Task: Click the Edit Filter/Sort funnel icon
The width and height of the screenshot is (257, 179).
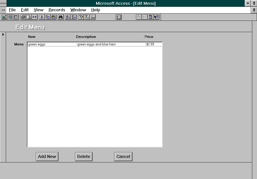Action: click(81, 17)
